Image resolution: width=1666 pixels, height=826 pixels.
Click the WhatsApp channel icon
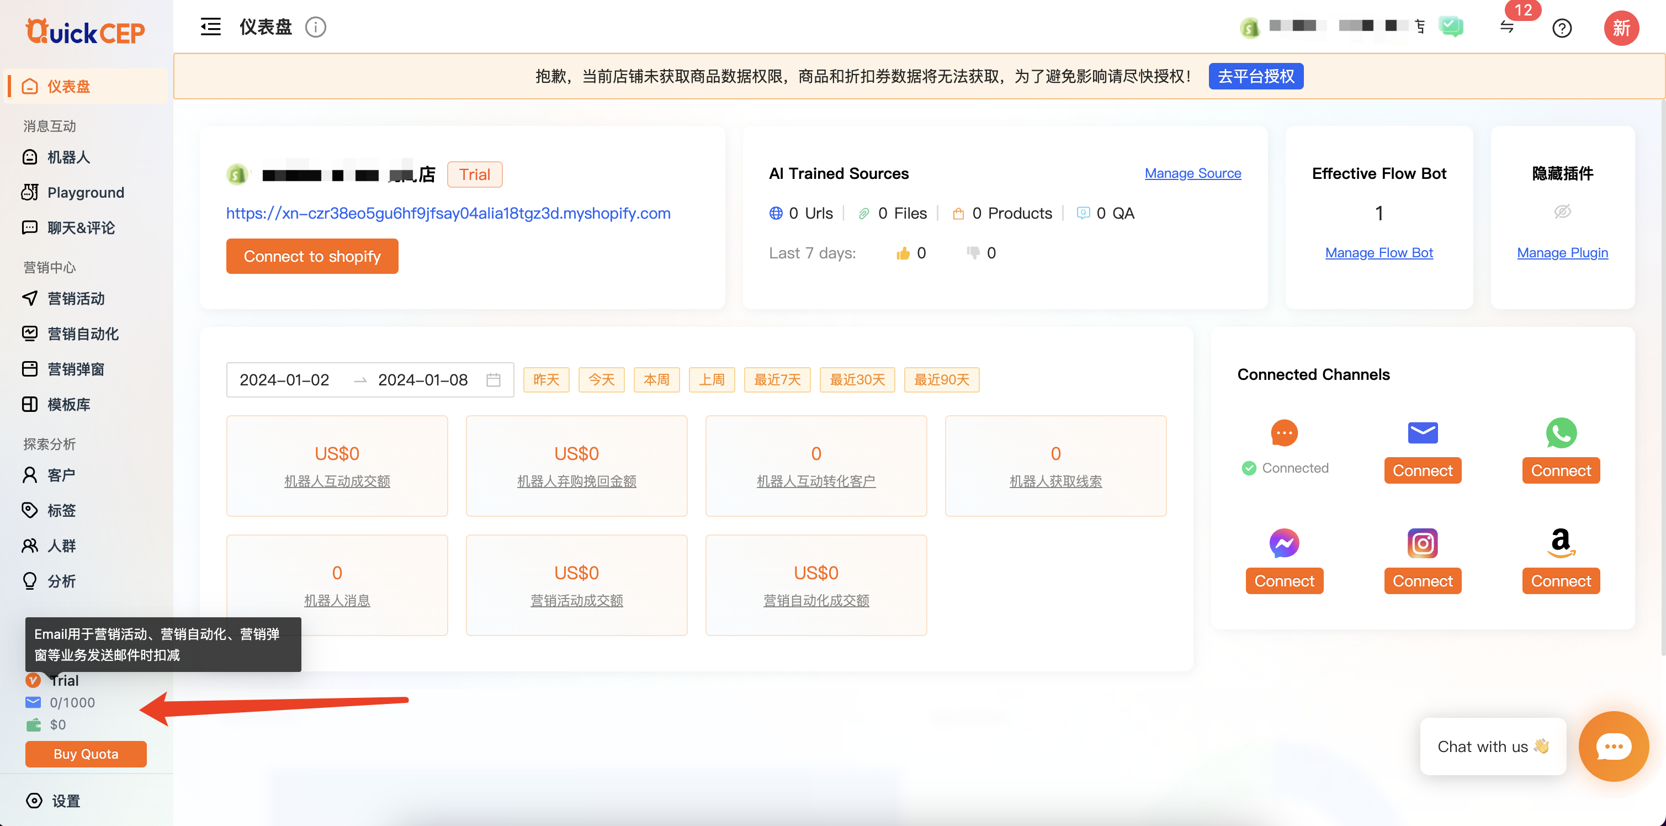coord(1561,433)
